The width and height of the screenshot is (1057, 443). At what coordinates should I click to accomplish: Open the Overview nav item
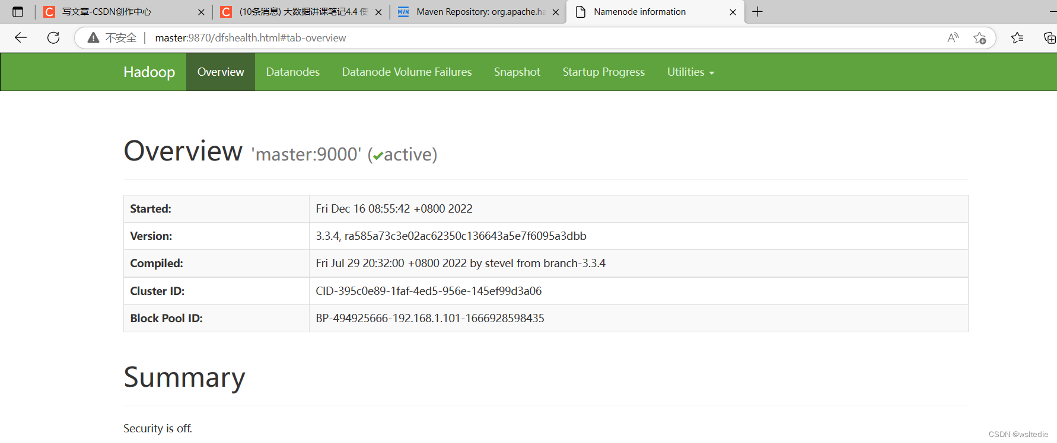[221, 72]
